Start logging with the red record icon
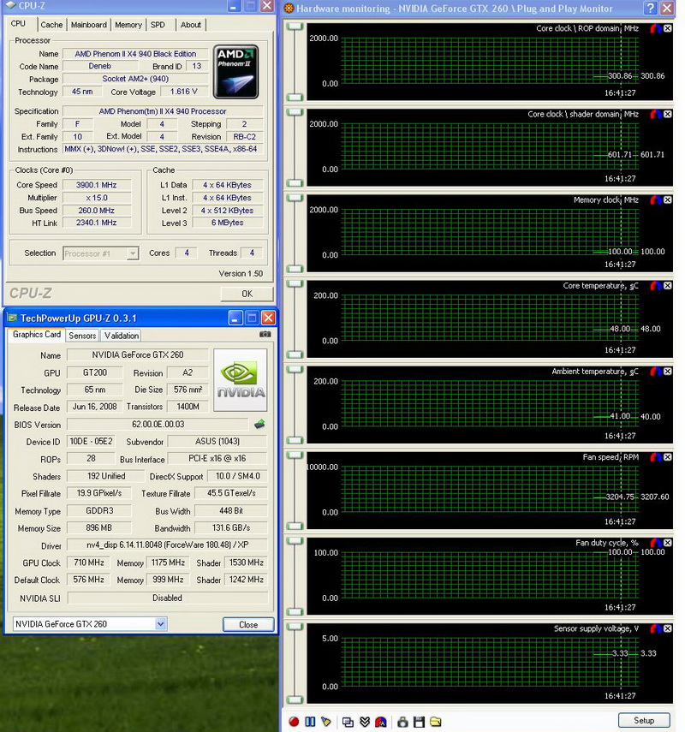685x732 pixels. pos(294,722)
